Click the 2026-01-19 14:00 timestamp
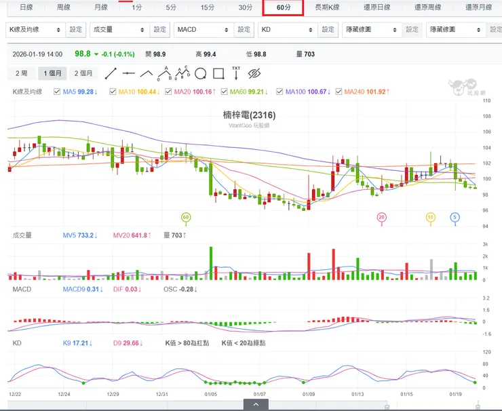Screen dimensions: 502x411 37,54
